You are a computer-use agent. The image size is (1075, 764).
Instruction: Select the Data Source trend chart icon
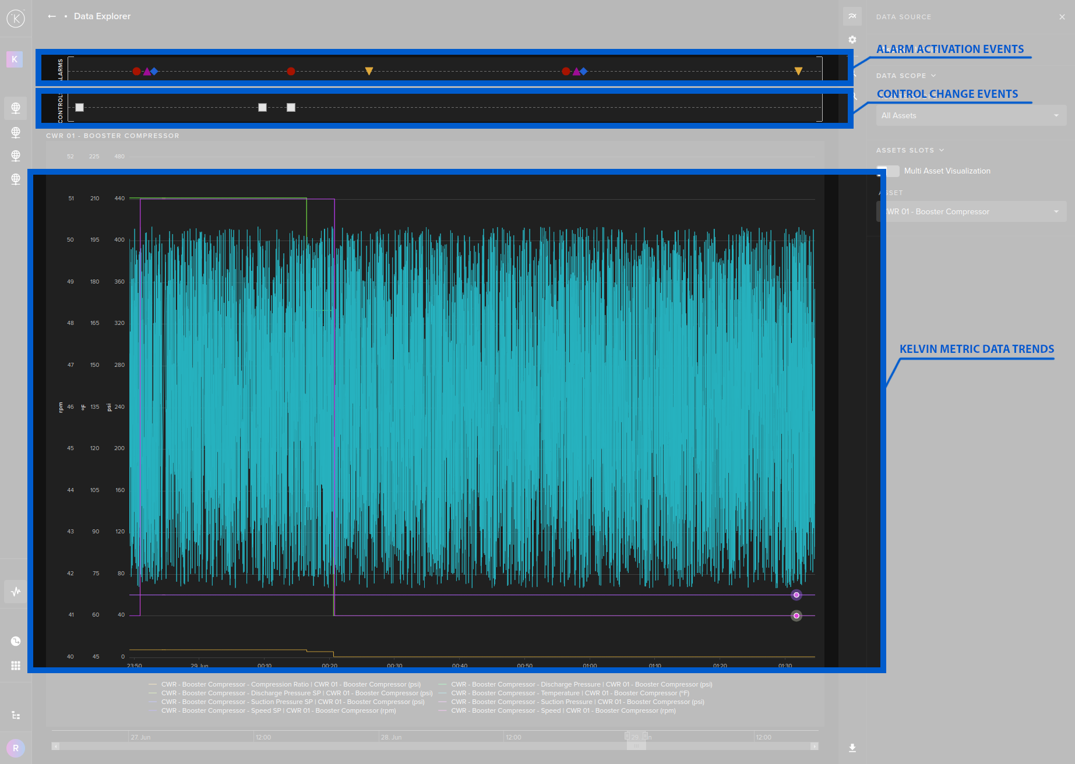click(x=852, y=16)
